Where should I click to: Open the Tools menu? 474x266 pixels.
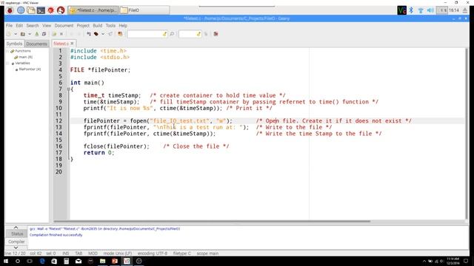(110, 26)
